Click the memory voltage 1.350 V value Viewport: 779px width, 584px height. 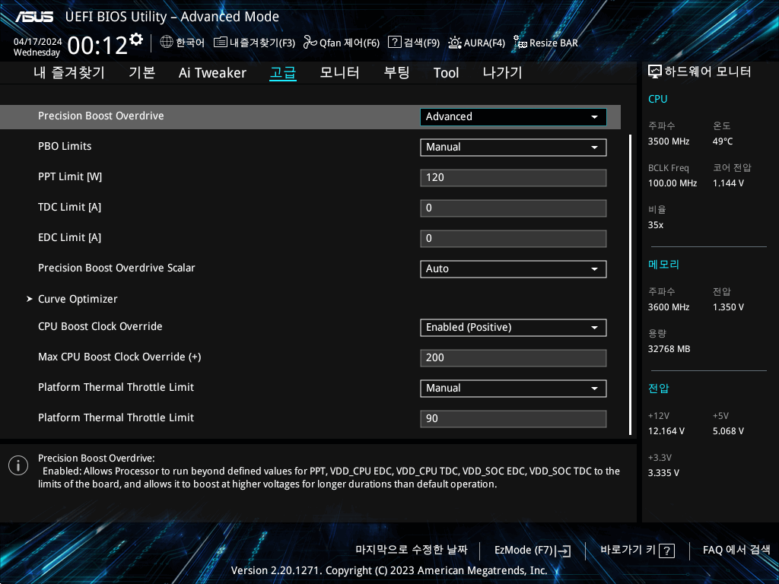[728, 307]
